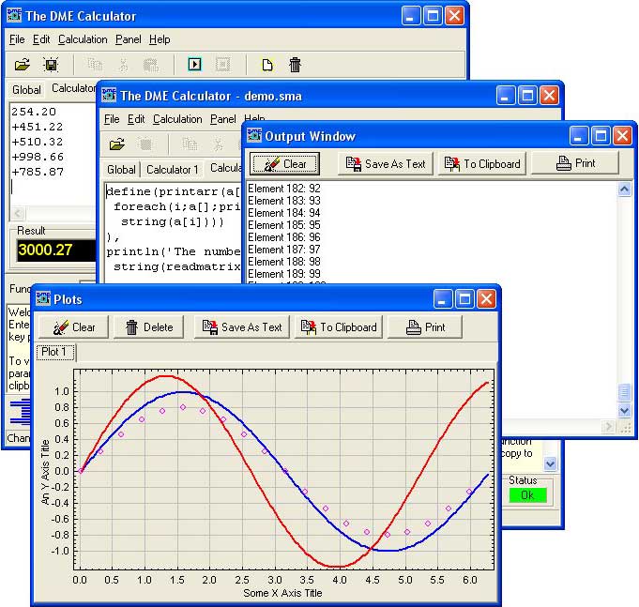
Task: Click Save As Text in Output Window
Action: 385,164
